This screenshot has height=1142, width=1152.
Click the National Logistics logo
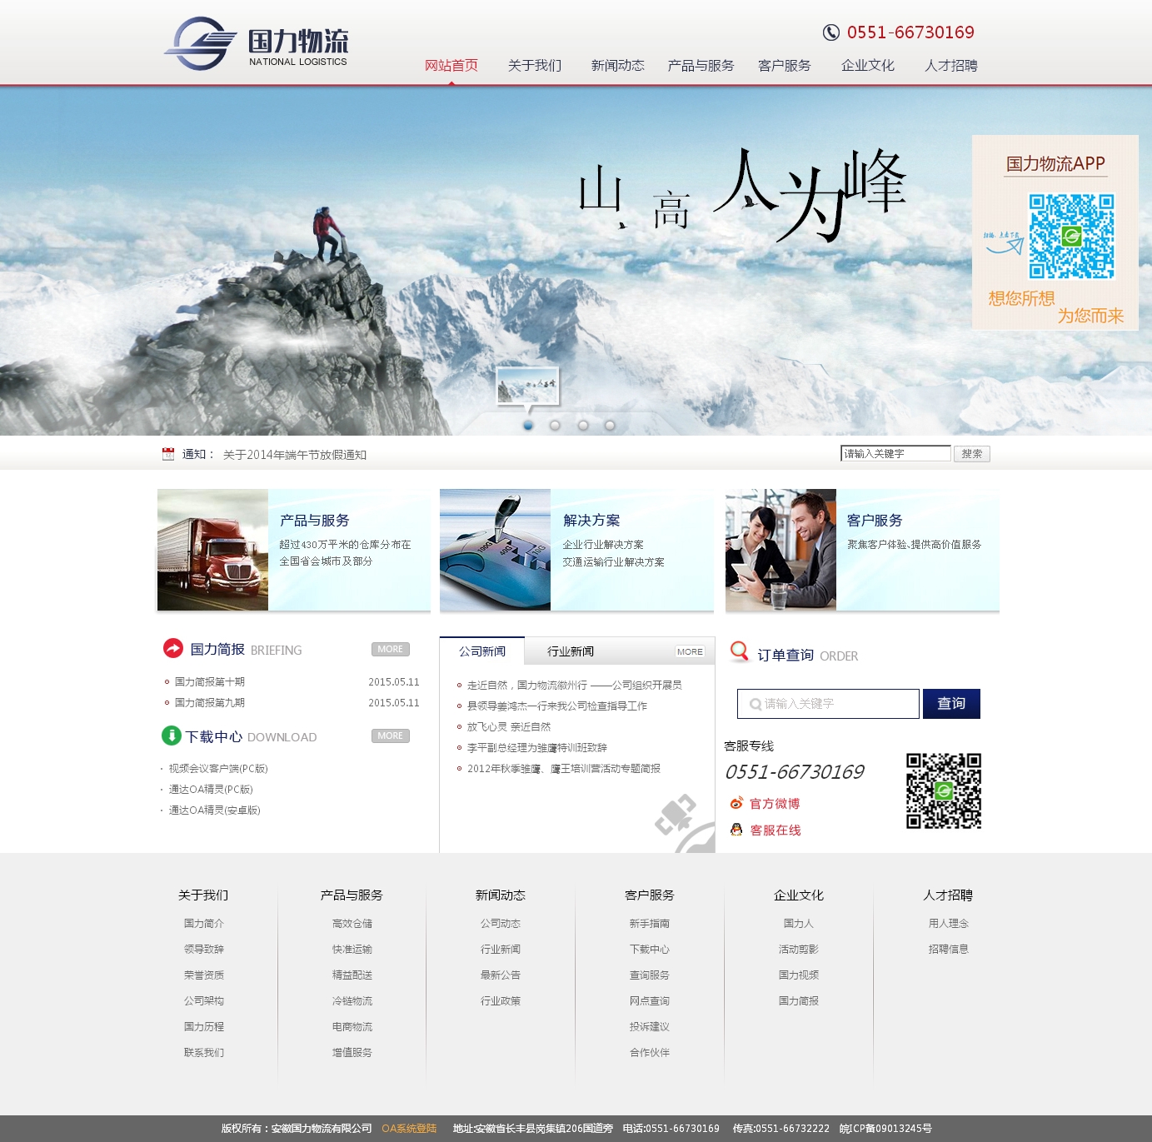click(x=257, y=43)
